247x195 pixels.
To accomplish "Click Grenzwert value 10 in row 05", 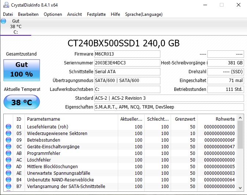I will tap(192, 134).
